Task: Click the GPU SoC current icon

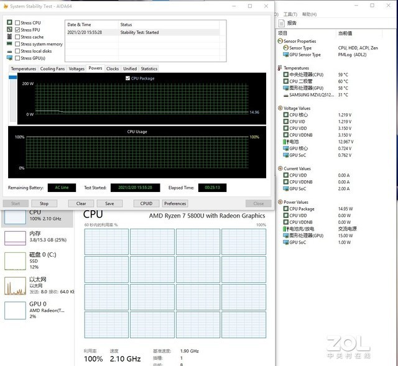Action: click(x=286, y=188)
